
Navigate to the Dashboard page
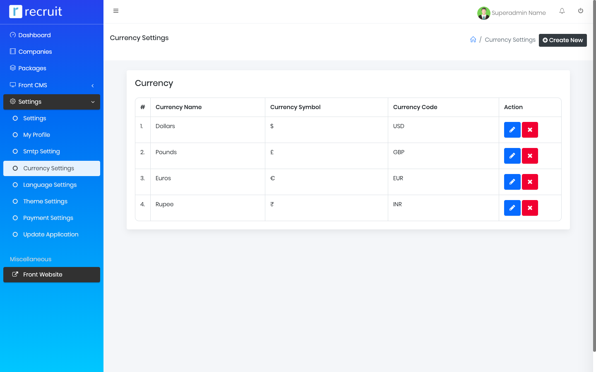(x=34, y=35)
